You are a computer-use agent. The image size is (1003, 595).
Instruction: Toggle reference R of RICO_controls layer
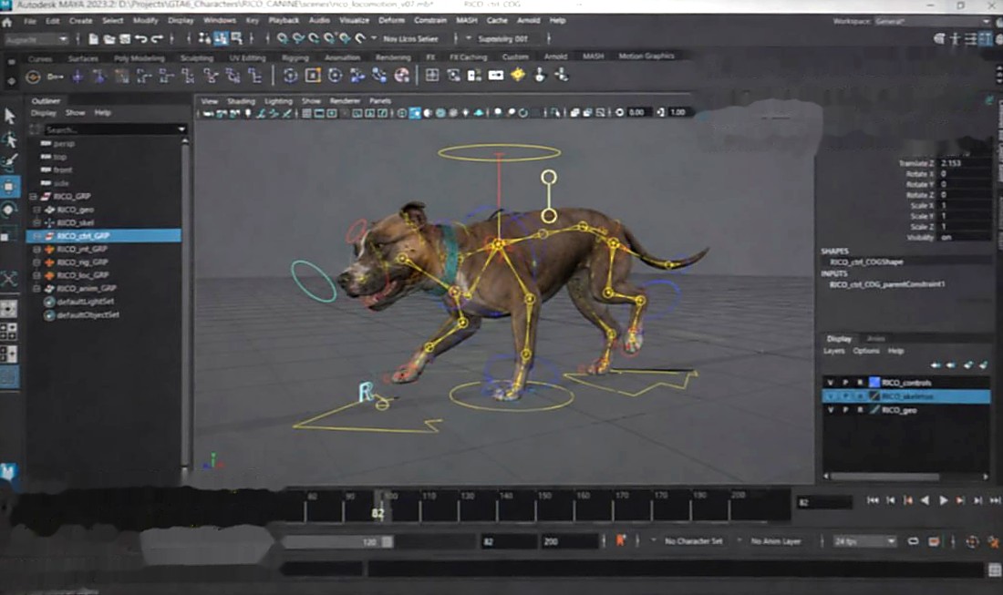861,382
